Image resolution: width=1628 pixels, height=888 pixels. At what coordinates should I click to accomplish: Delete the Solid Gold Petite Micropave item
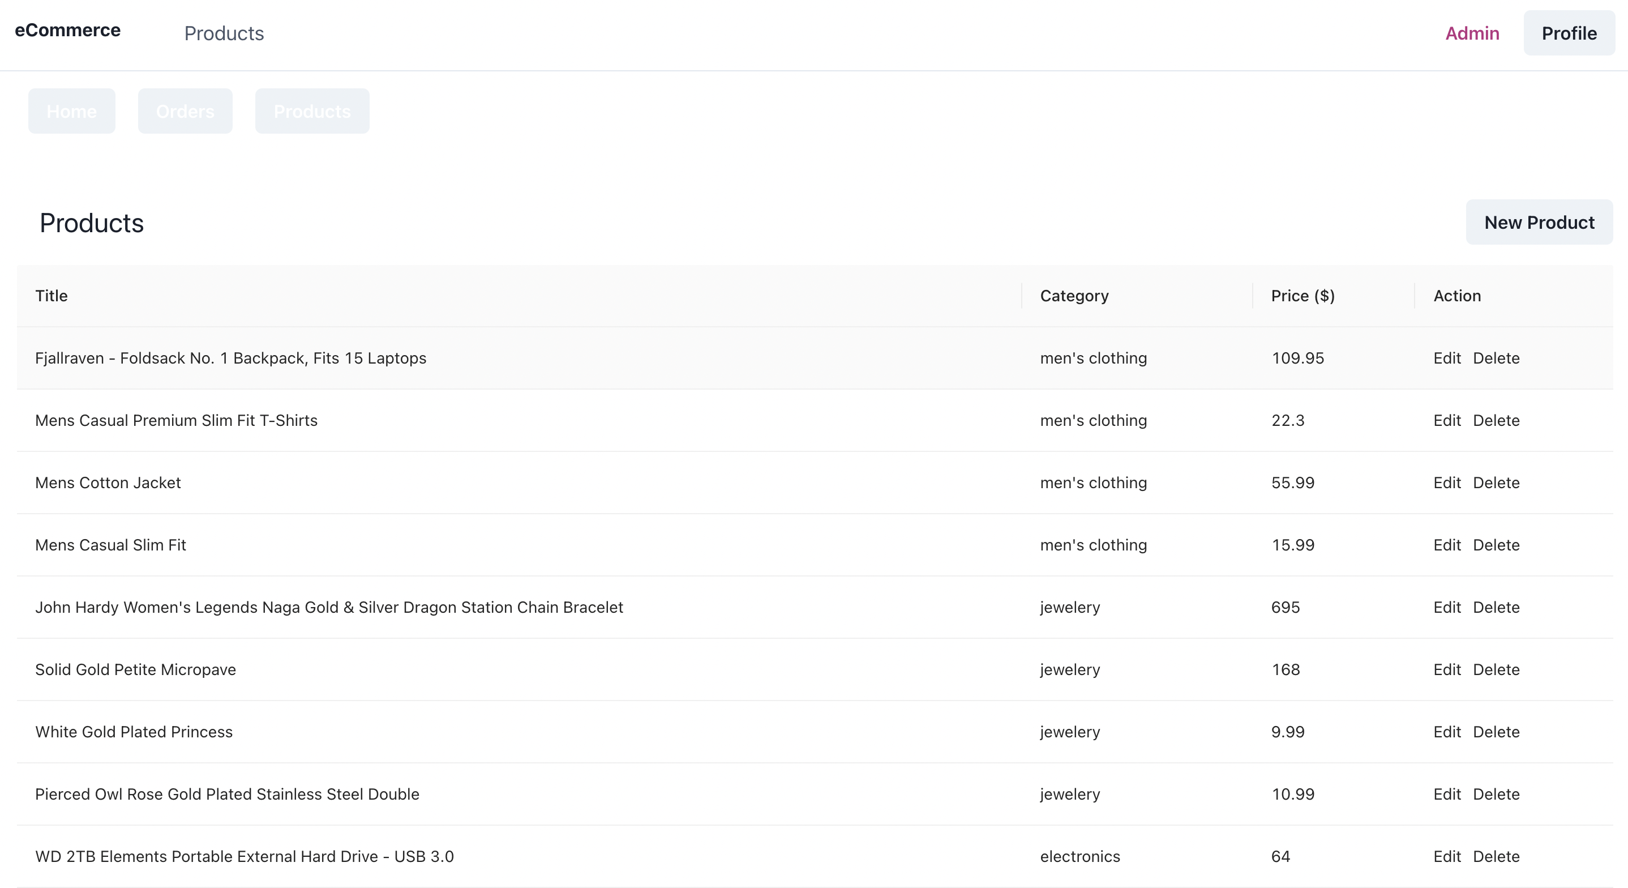(x=1497, y=669)
